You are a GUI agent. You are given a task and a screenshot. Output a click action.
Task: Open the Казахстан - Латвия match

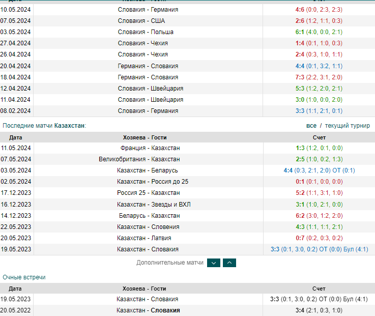point(144,238)
